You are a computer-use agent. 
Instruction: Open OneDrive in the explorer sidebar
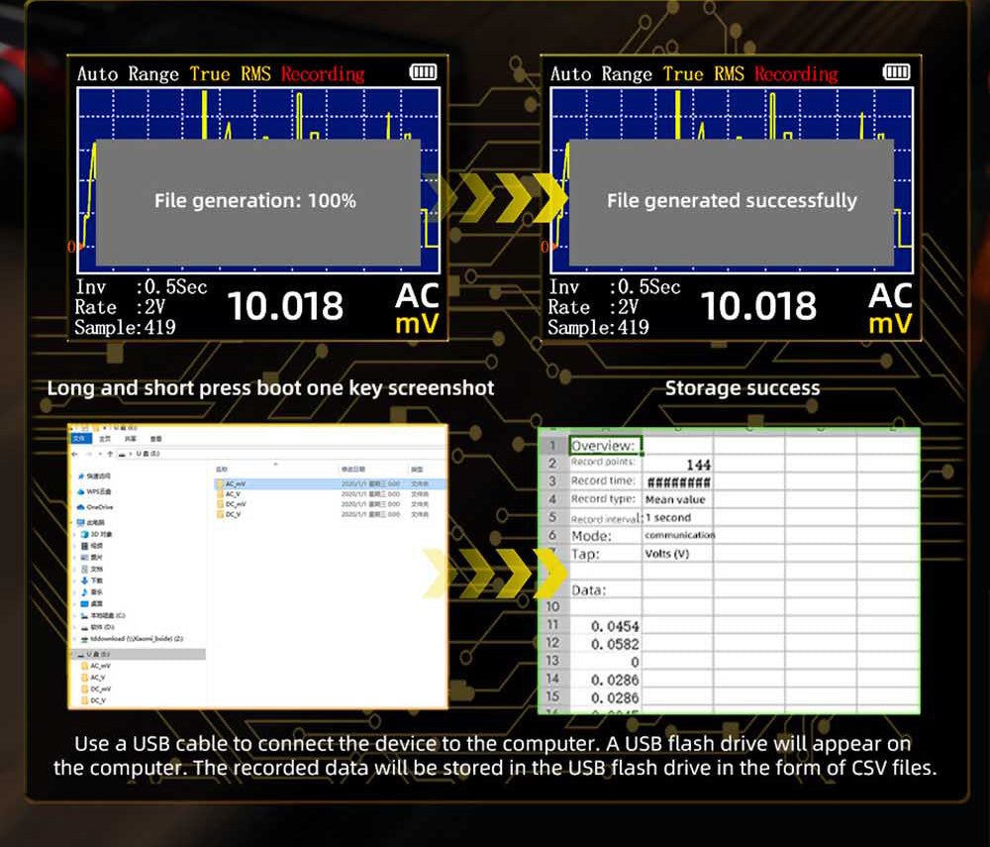[x=99, y=506]
